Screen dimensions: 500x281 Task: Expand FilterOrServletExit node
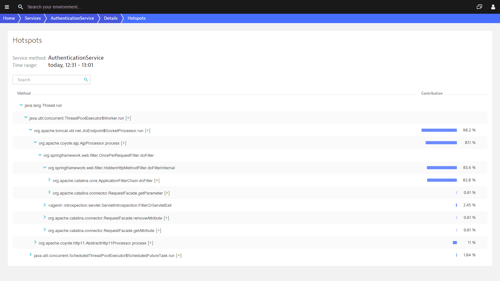[x=45, y=205]
